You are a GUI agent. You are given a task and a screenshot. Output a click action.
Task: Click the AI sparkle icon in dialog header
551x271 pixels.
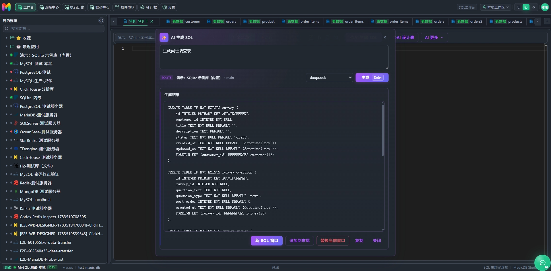pos(164,38)
